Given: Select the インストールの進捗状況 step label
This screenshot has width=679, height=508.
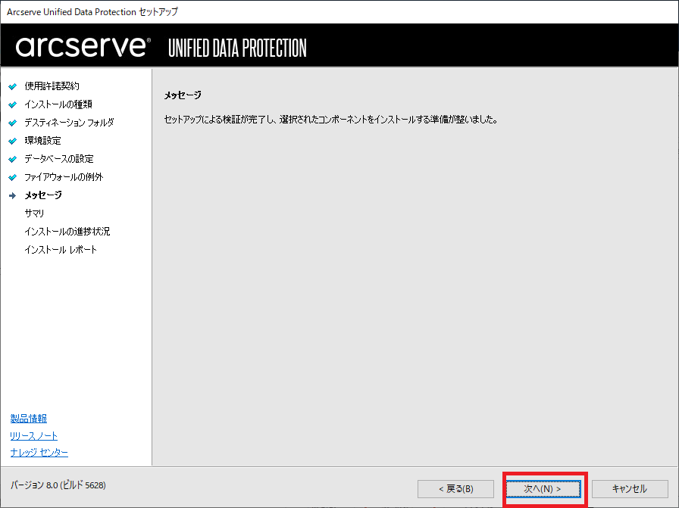Looking at the screenshot, I should point(67,232).
